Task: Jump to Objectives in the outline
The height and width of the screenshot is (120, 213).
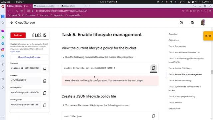Action: 173,40
